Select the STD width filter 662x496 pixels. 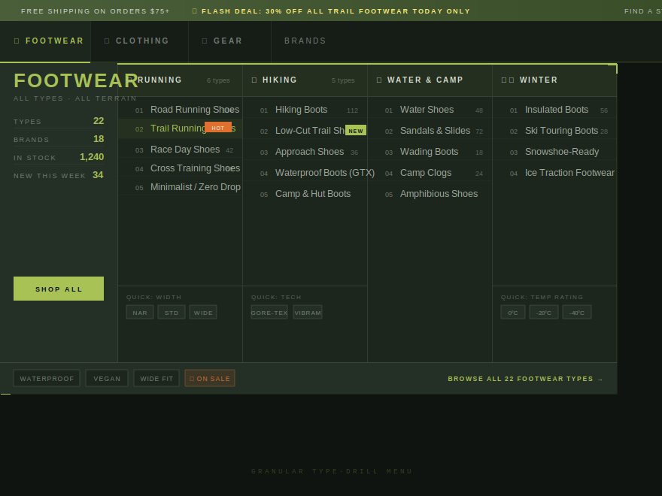(172, 313)
